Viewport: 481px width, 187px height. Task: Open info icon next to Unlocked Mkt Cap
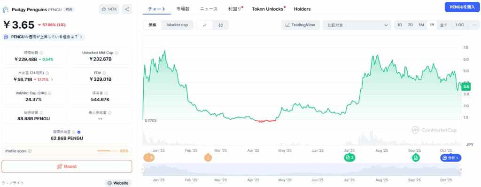(116, 53)
